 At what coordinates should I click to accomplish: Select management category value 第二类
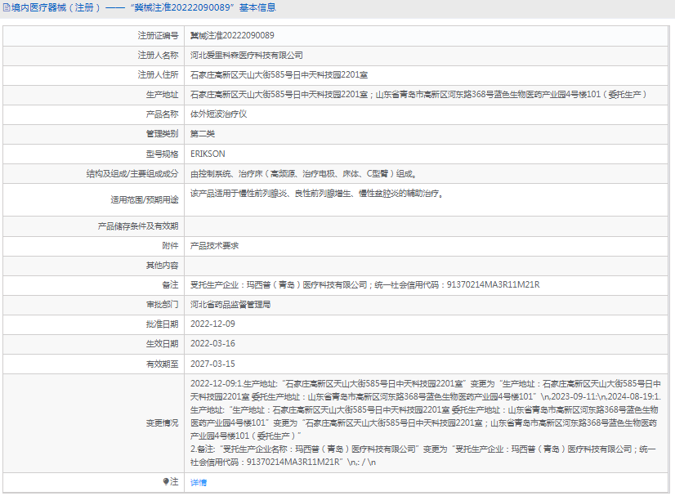click(203, 134)
